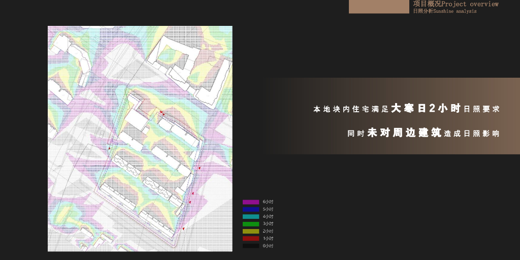520x260 pixels.
Task: Click the '本地块内住宅满足大寒日2小时日照要求' text line
Action: [407, 109]
